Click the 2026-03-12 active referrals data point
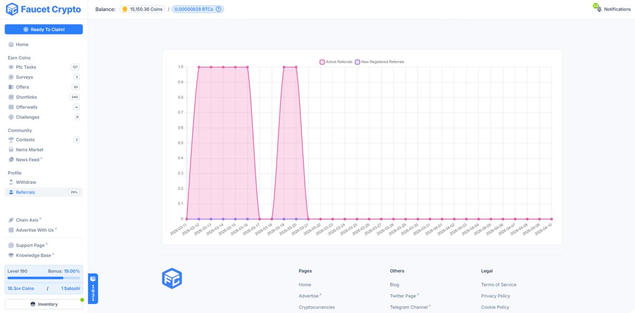The width and height of the screenshot is (635, 313). (x=198, y=67)
